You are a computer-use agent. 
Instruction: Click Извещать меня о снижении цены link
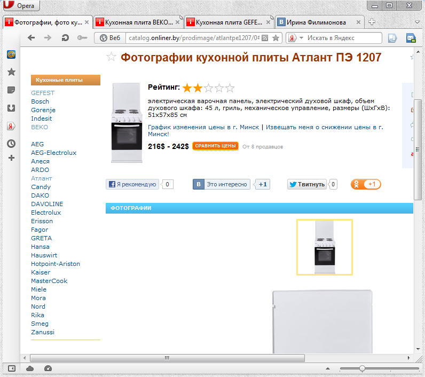tap(265, 131)
